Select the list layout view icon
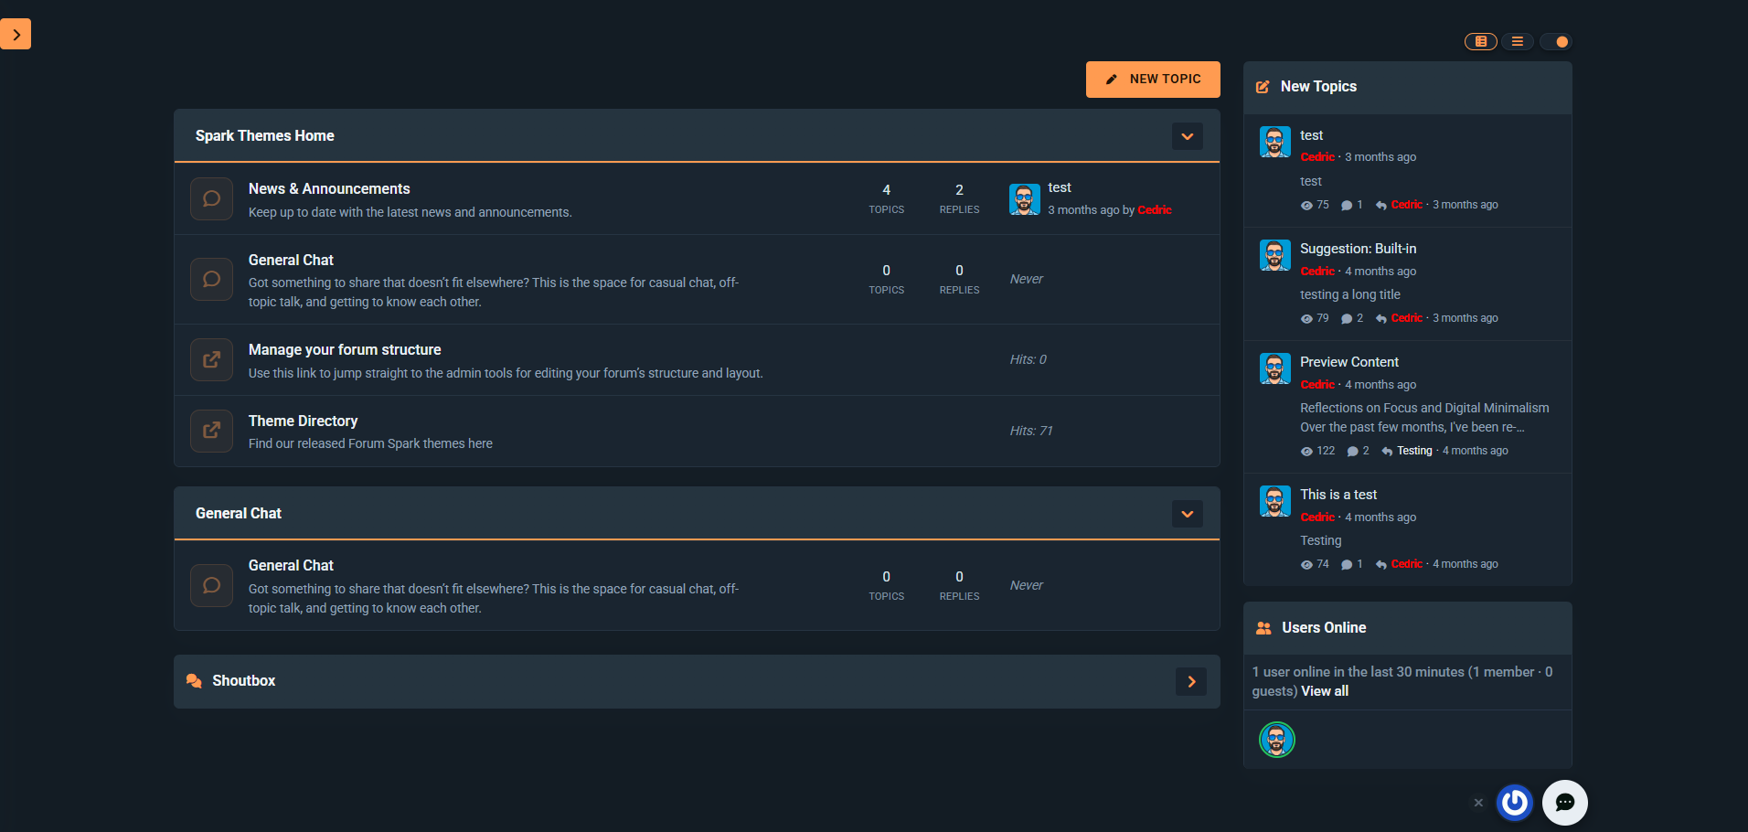Screen dimensions: 1748x832 tap(1517, 41)
